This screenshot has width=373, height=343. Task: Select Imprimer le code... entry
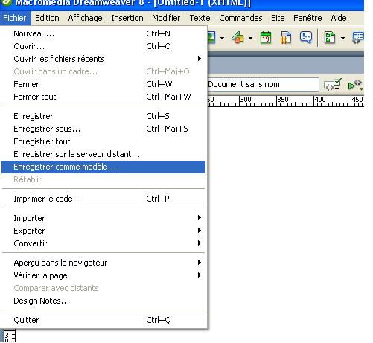pos(103,199)
